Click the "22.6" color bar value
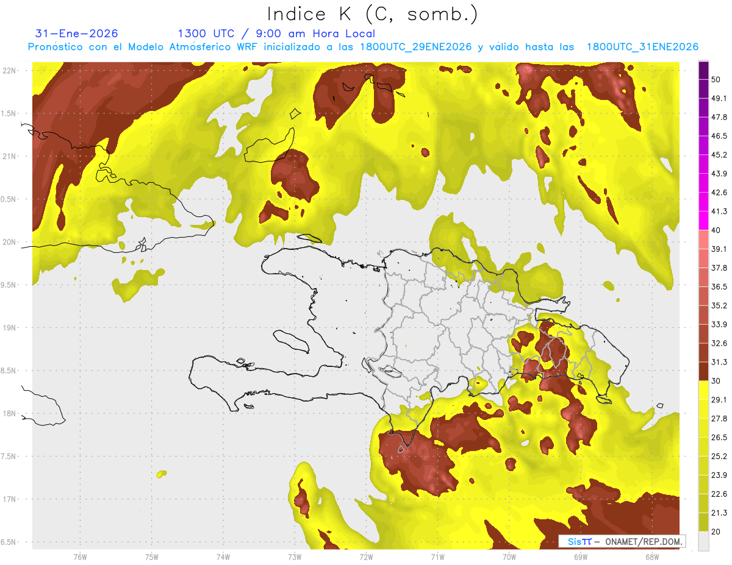The image size is (732, 565). [x=719, y=494]
